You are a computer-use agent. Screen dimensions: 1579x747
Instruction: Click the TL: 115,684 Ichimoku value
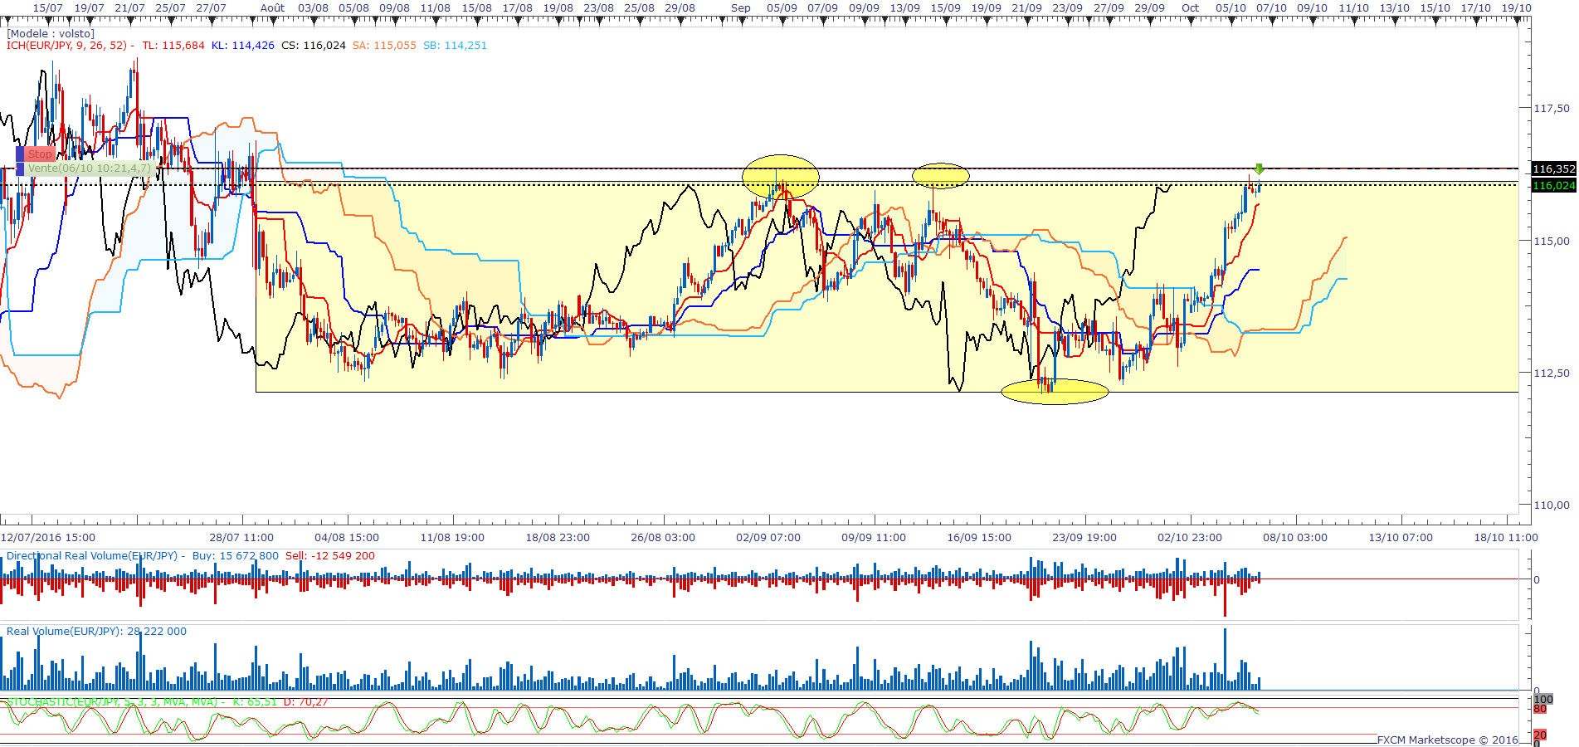173,46
